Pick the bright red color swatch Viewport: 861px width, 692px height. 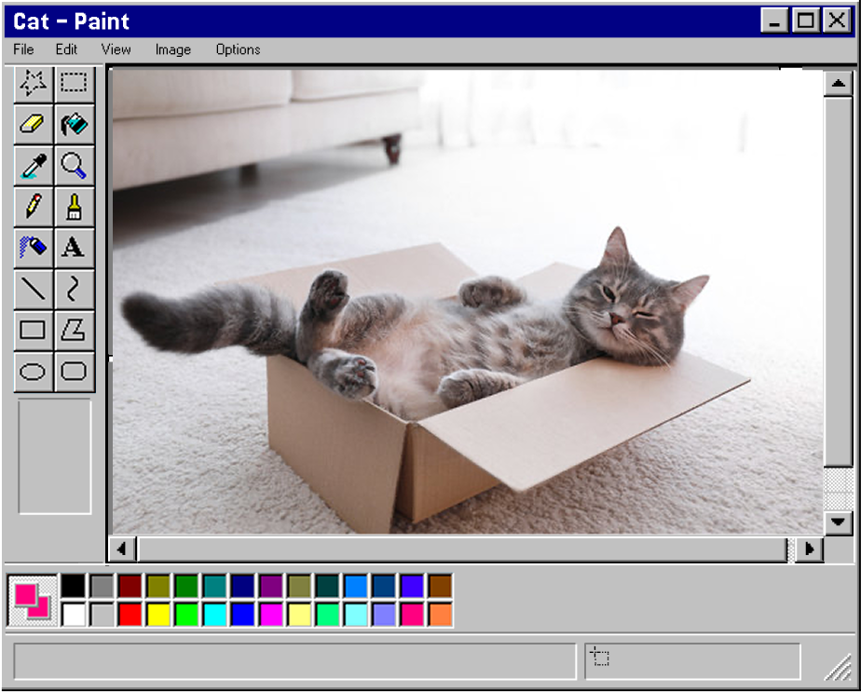point(130,614)
